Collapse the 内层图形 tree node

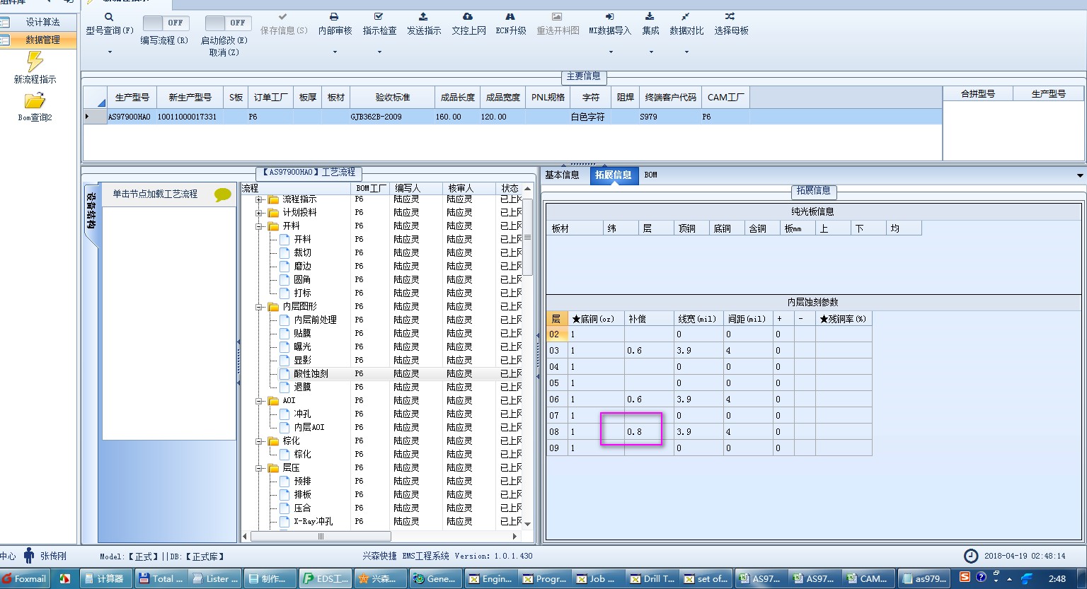tap(260, 307)
